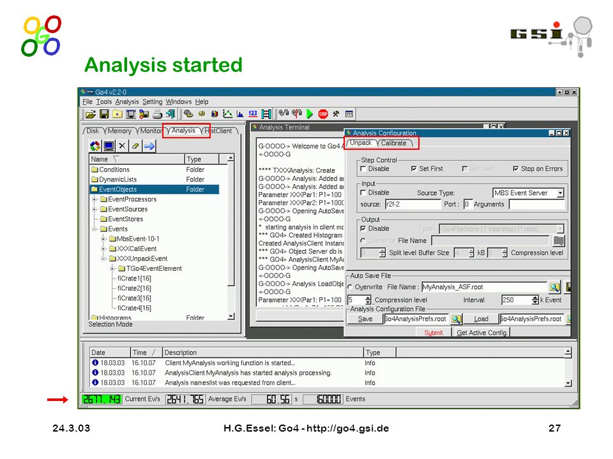Toggle the Set First checkbox
The height and width of the screenshot is (459, 613).
pos(414,168)
